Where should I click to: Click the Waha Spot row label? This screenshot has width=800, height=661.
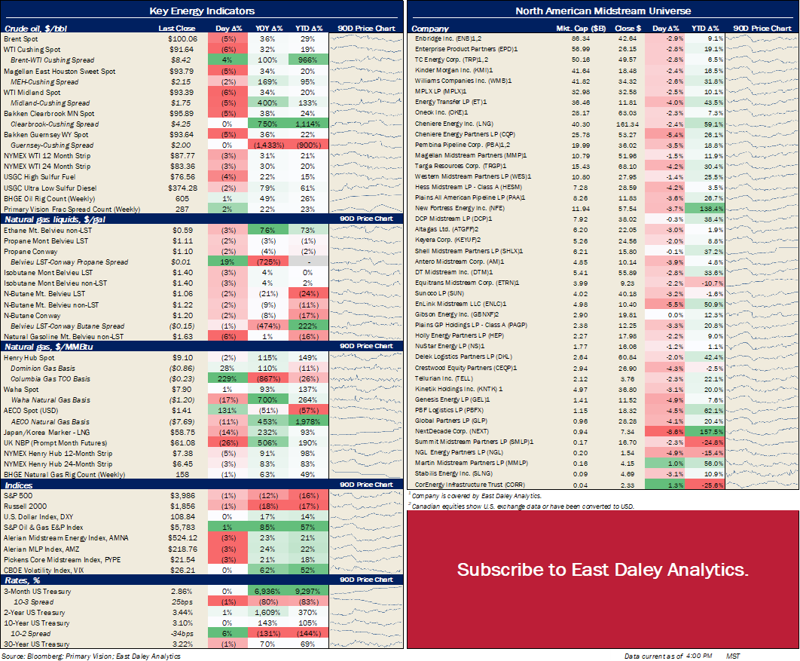[21, 390]
